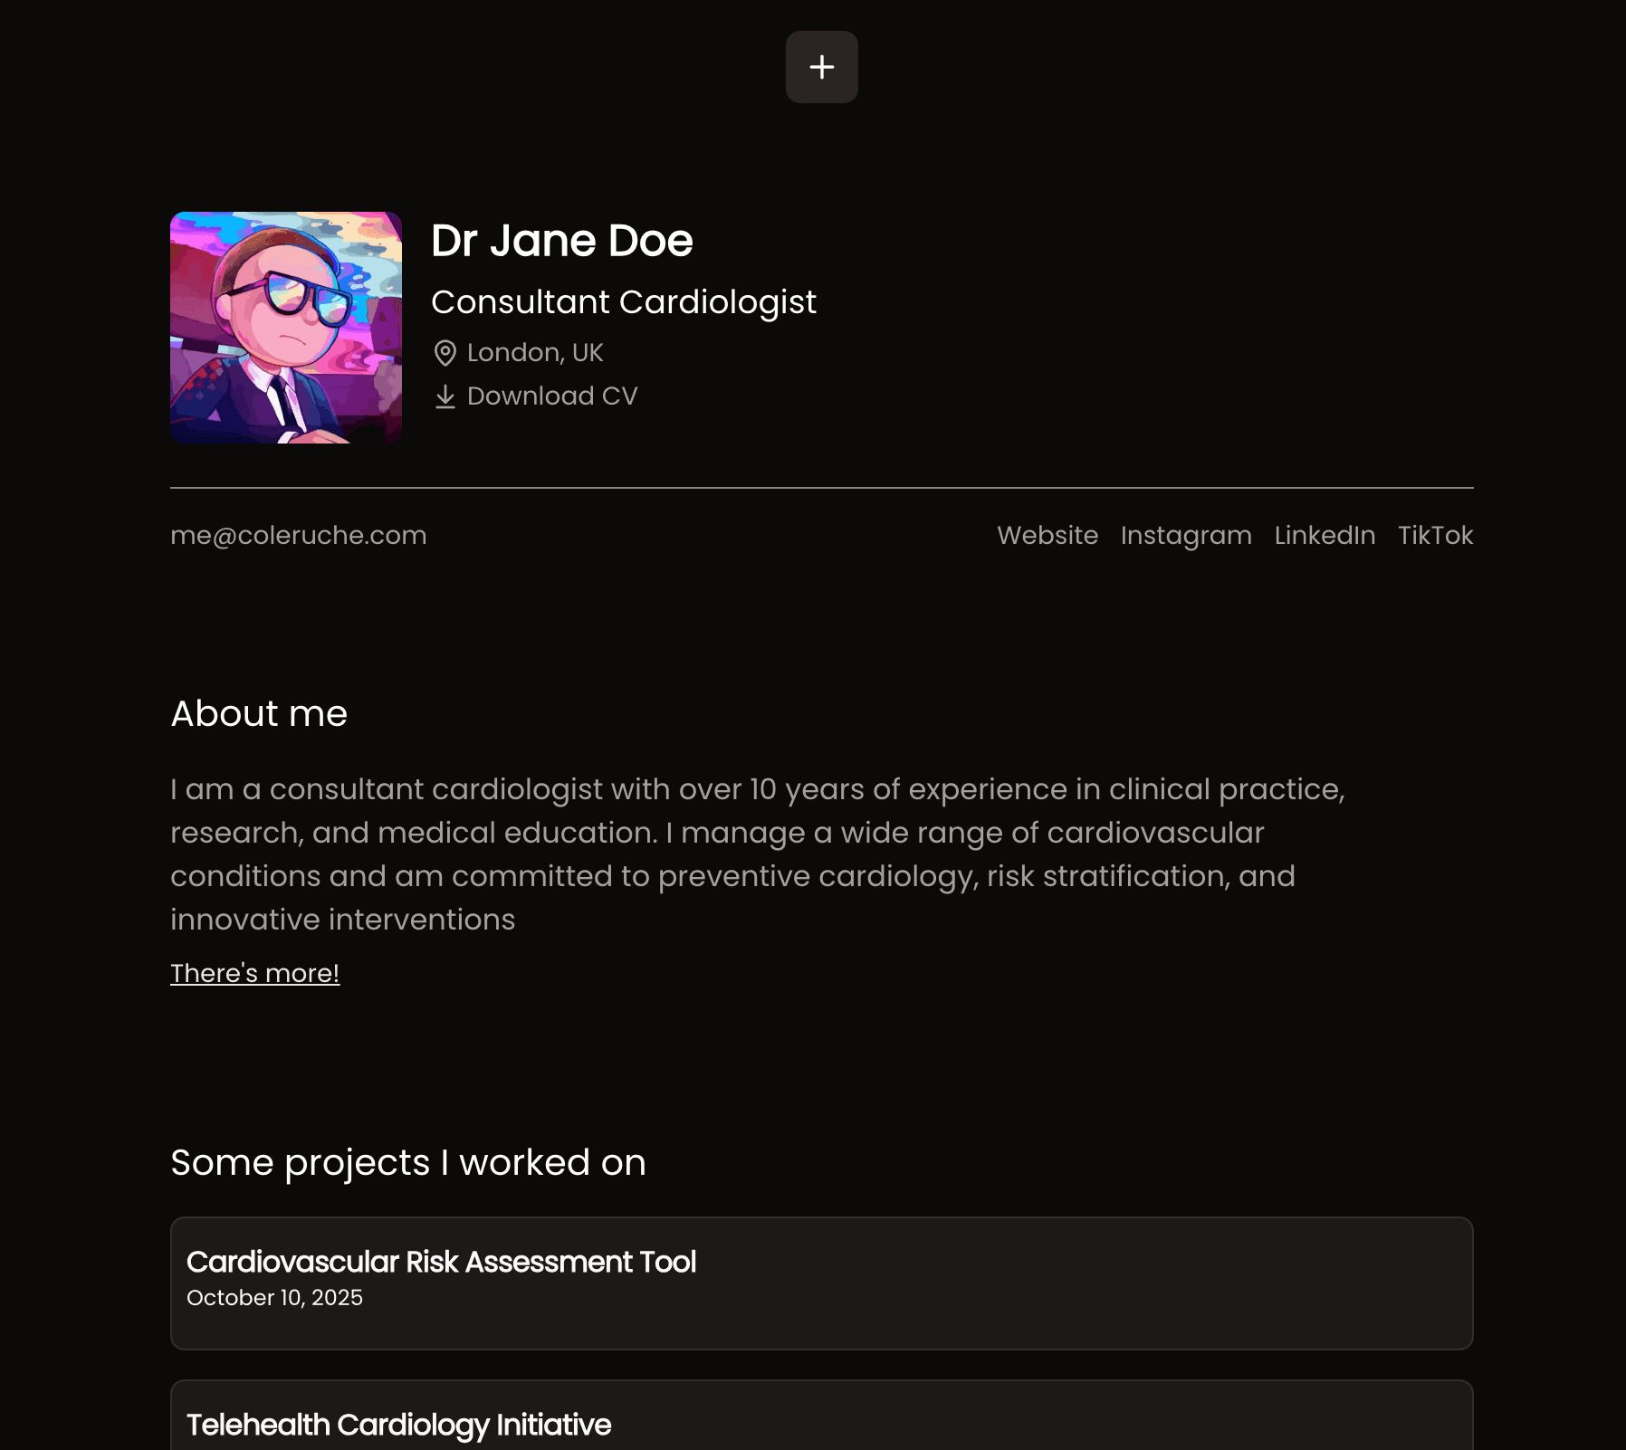Expand bio with "There's more!"
The width and height of the screenshot is (1626, 1450).
tap(254, 973)
